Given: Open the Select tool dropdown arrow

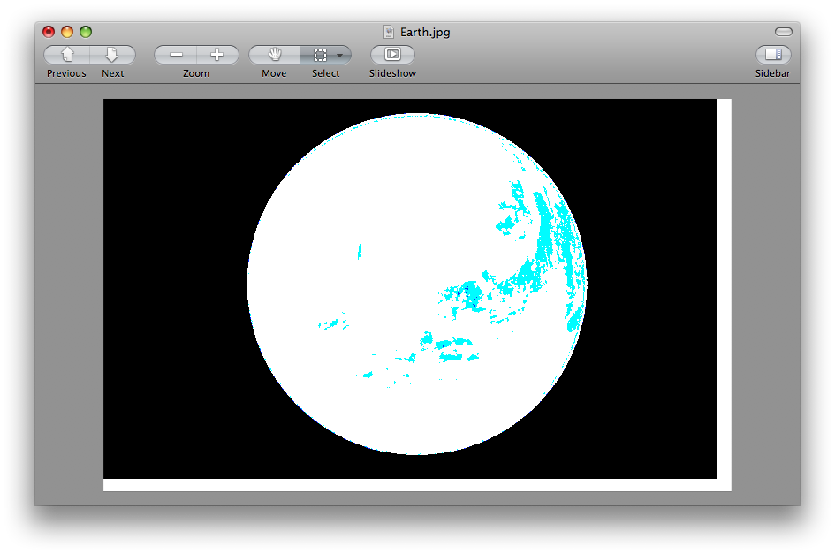Looking at the screenshot, I should (340, 55).
